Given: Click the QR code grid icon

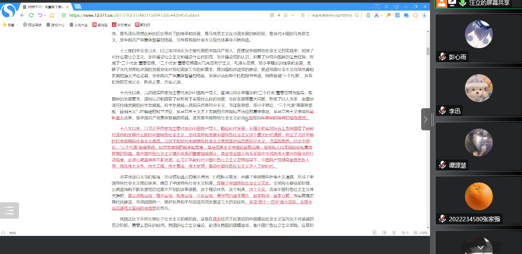Looking at the screenshot, I should coord(272,15).
